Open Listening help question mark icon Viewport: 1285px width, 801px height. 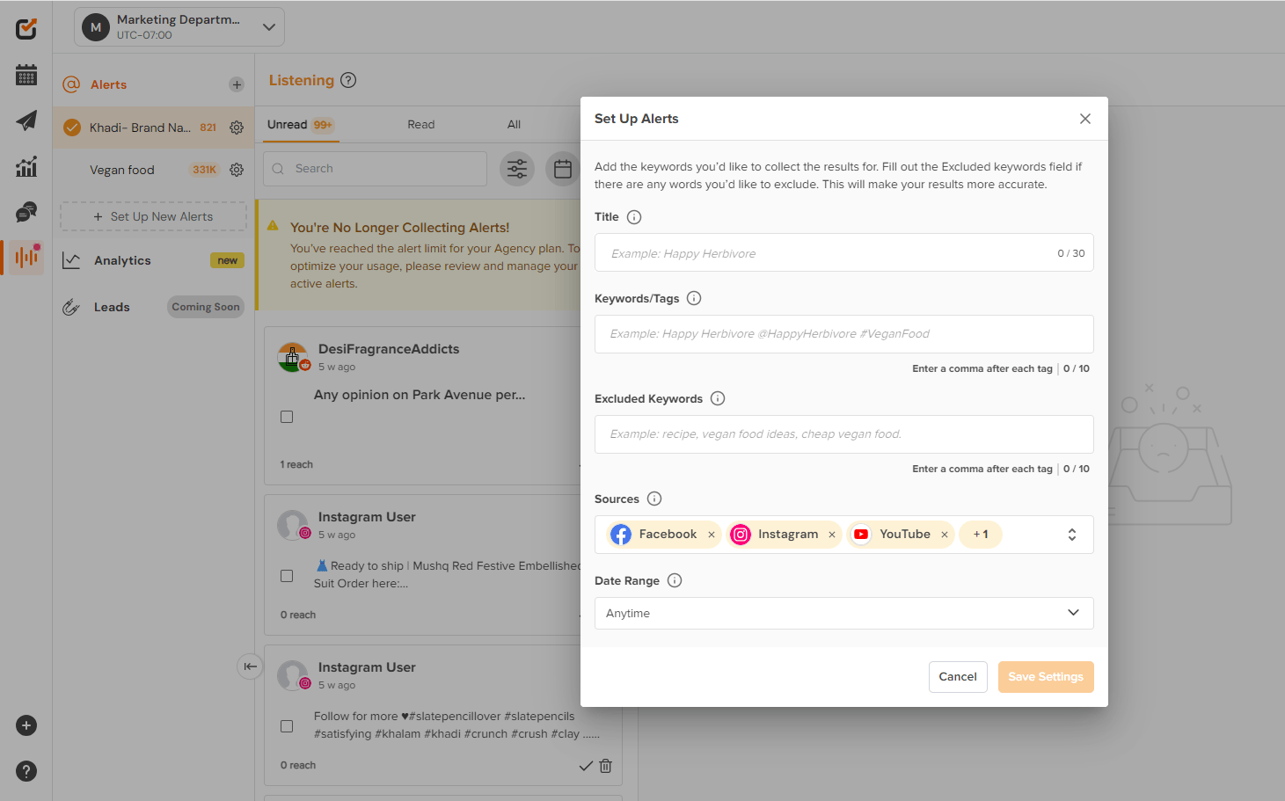pos(348,80)
